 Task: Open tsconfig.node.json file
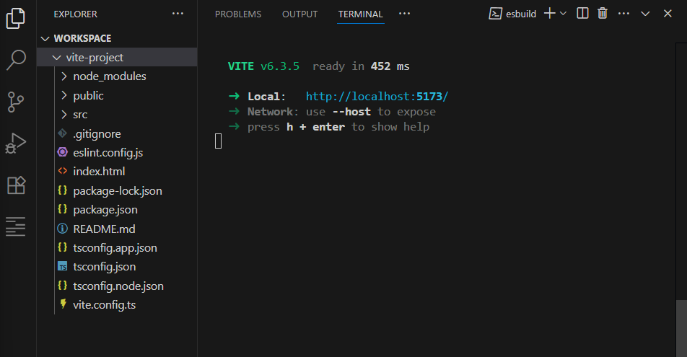[x=117, y=286]
